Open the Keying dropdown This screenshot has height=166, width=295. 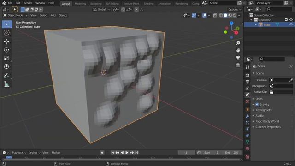point(34,153)
